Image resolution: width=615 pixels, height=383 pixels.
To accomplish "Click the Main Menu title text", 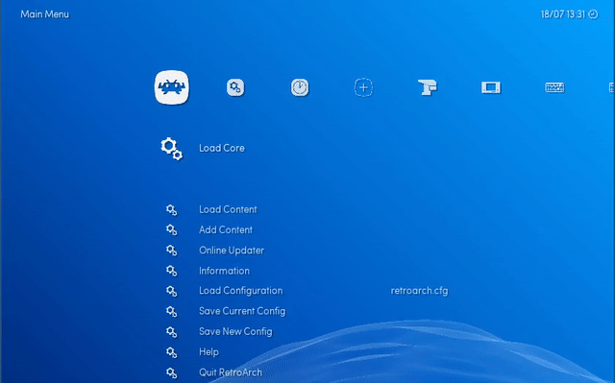I will pos(45,14).
